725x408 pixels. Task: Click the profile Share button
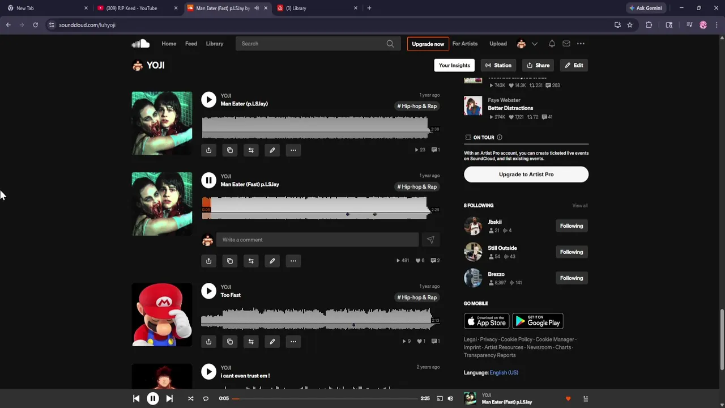pos(538,65)
